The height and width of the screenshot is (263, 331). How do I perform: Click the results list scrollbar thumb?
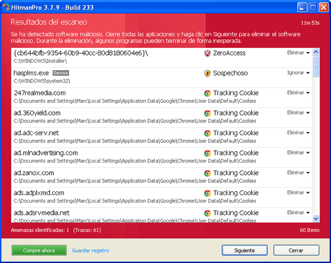click(316, 66)
